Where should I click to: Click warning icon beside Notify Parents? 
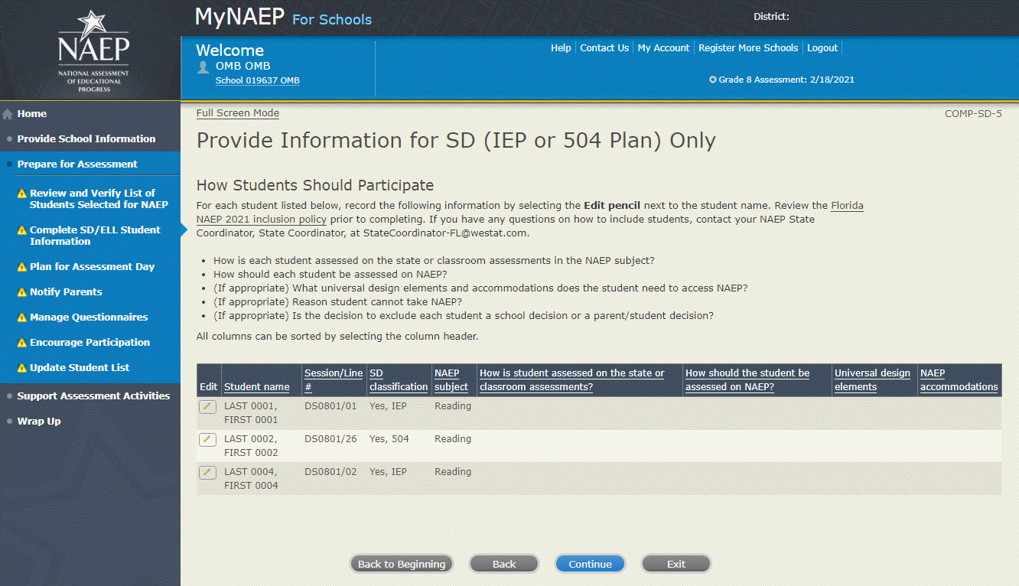coord(22,292)
